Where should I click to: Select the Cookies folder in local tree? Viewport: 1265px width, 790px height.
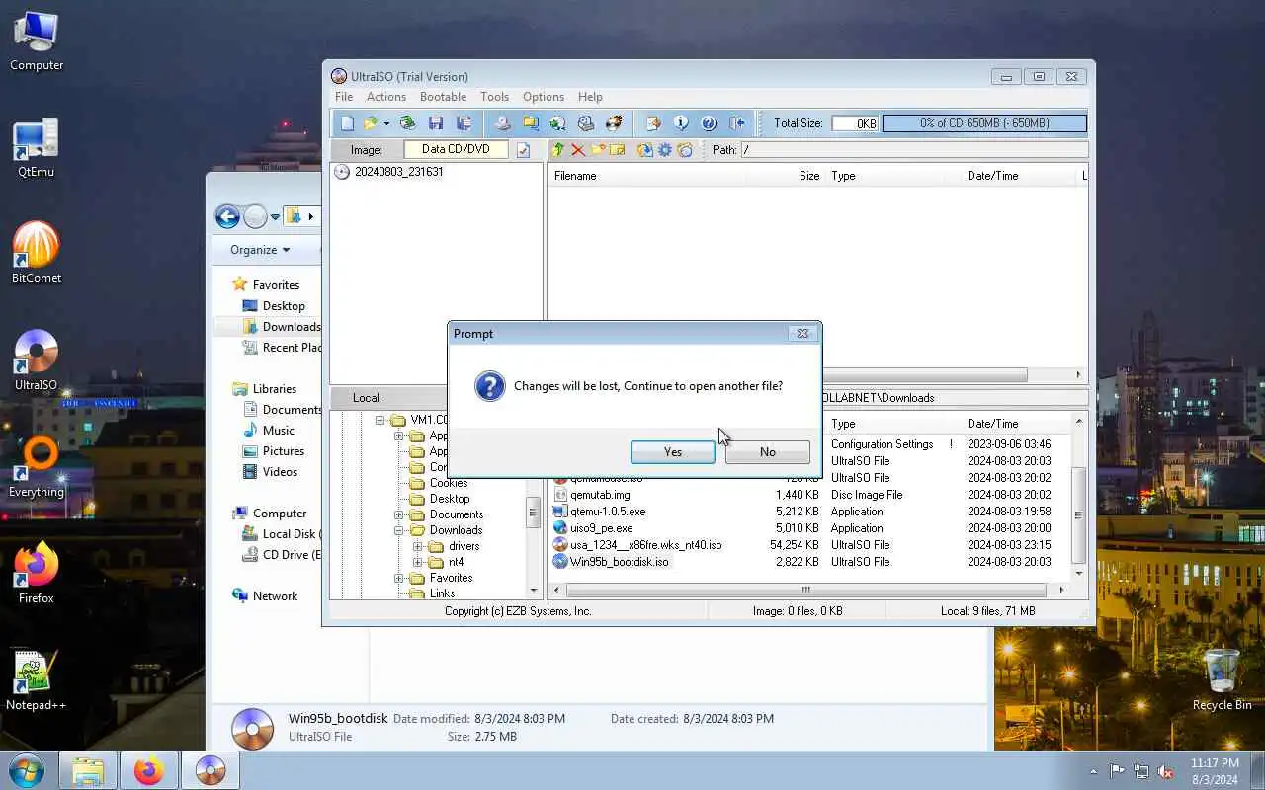(x=449, y=483)
